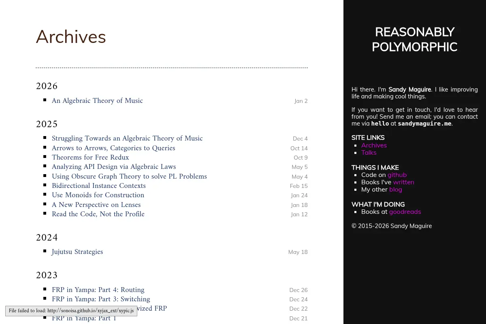Open the github link
Image resolution: width=486 pixels, height=324 pixels.
click(x=397, y=175)
